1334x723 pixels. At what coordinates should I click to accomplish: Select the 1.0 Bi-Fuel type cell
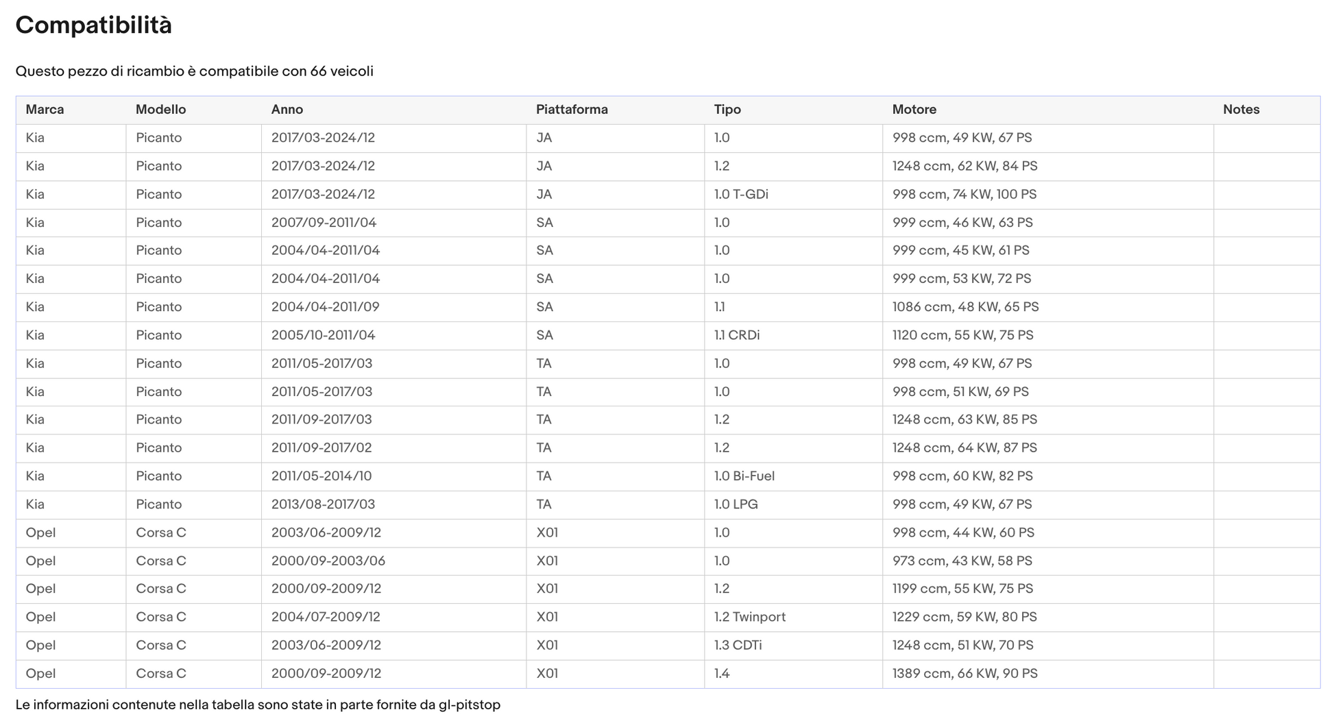coord(794,476)
